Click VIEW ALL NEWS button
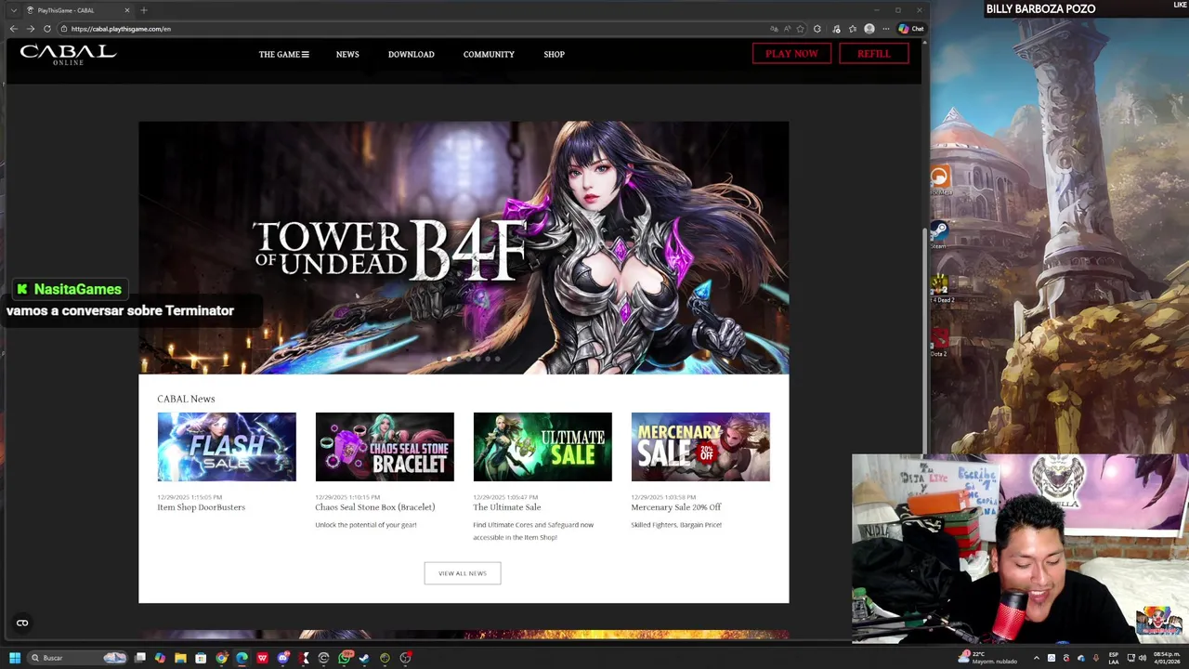 coord(463,573)
